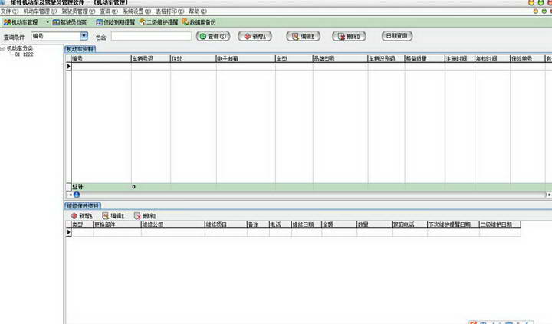The width and height of the screenshot is (552, 324).
Task: Open the 文件 menu
Action: [9, 11]
